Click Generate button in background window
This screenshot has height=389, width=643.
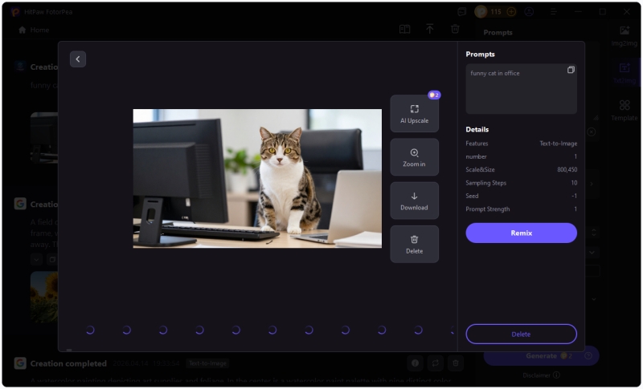click(541, 356)
